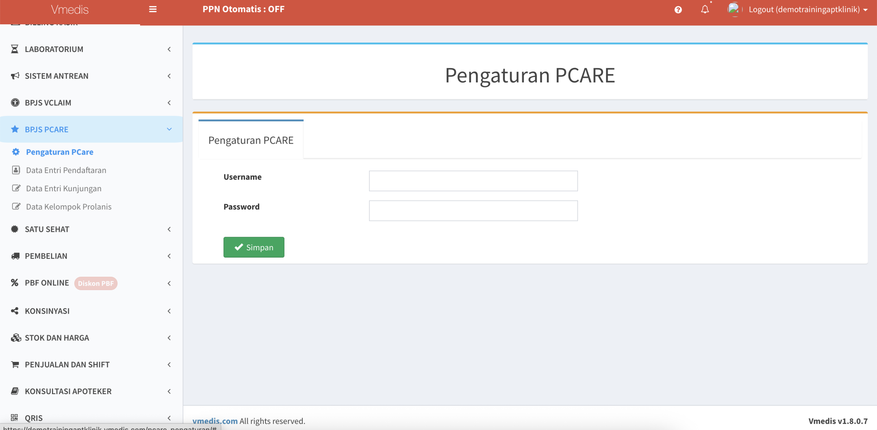Open the notifications bell icon
This screenshot has height=430, width=877.
(705, 9)
